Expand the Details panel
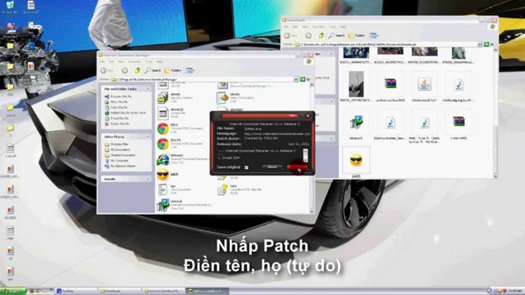The image size is (525, 295). point(148,179)
